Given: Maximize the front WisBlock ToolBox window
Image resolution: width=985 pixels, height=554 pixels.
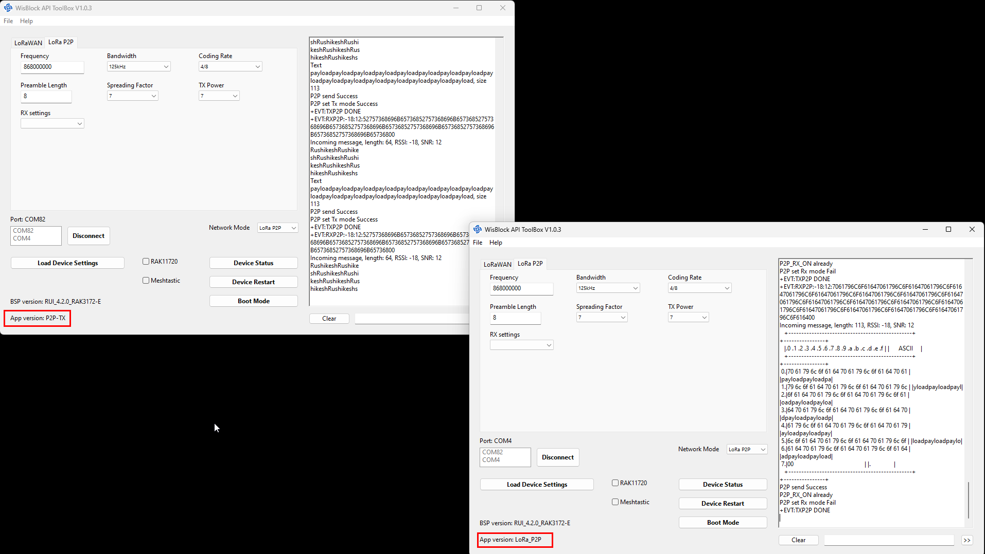Looking at the screenshot, I should pyautogui.click(x=948, y=229).
